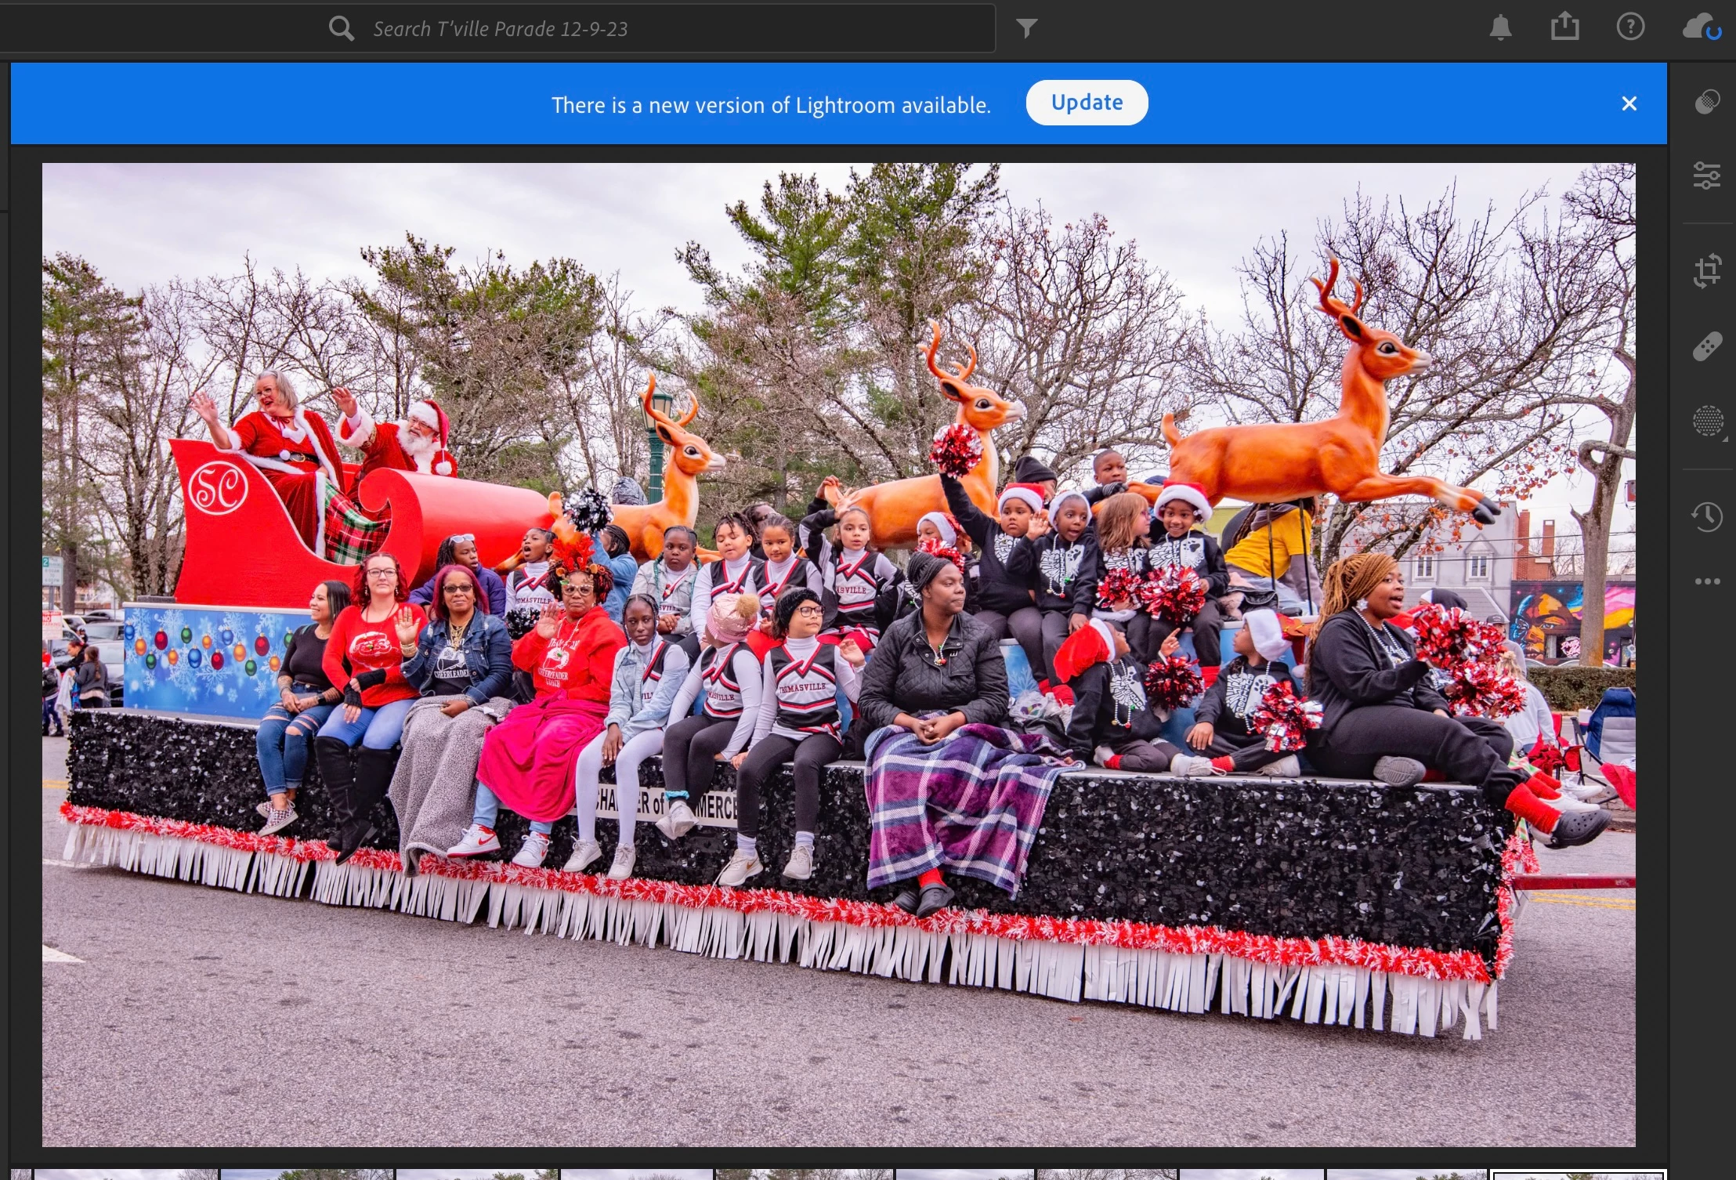The height and width of the screenshot is (1180, 1736).
Task: Check the cloud sync status icon
Action: click(1701, 28)
